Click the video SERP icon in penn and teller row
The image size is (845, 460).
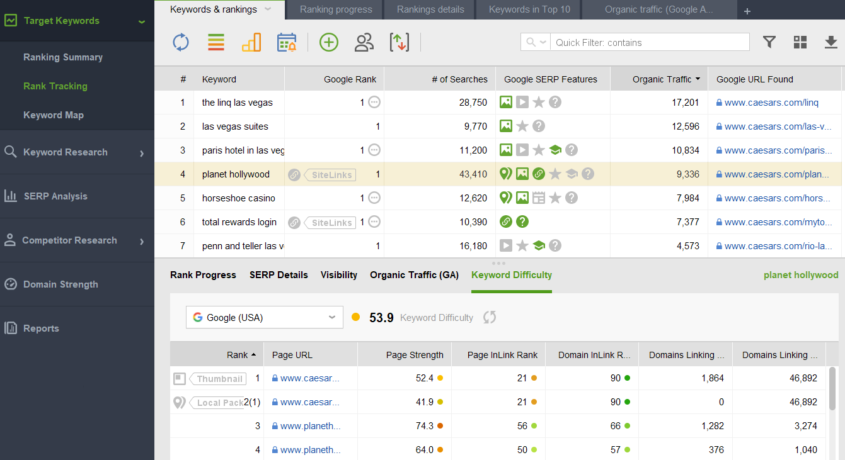(505, 245)
